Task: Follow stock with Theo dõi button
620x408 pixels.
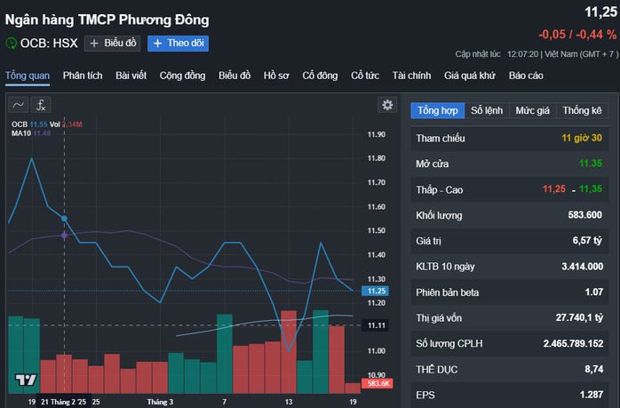Action: [178, 44]
